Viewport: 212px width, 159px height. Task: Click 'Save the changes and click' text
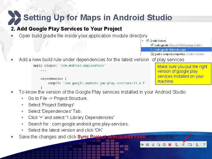48,137
